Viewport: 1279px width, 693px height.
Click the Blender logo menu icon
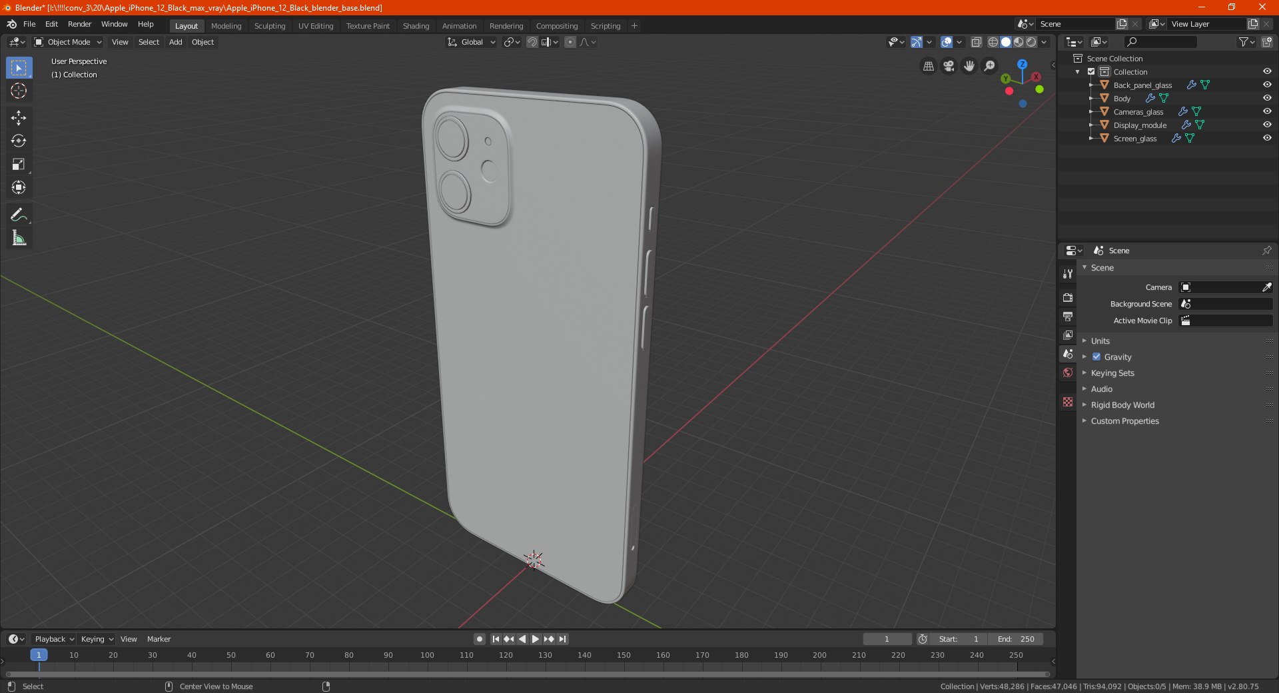coord(11,24)
